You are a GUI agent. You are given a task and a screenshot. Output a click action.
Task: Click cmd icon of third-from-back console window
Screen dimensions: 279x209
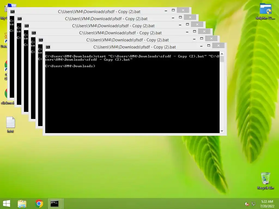tap(27, 26)
